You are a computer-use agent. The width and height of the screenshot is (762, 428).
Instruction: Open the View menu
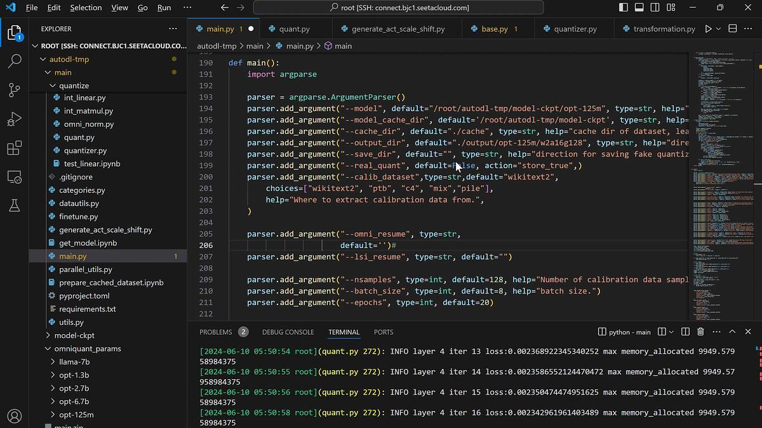(x=119, y=8)
